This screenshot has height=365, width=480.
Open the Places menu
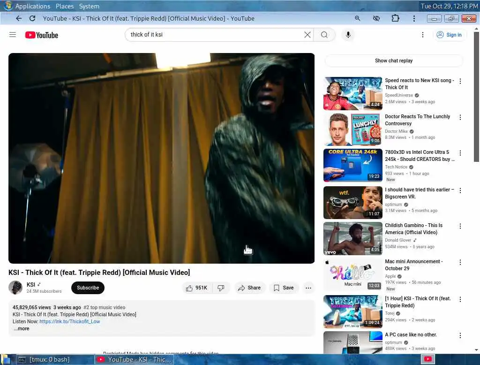tap(65, 6)
